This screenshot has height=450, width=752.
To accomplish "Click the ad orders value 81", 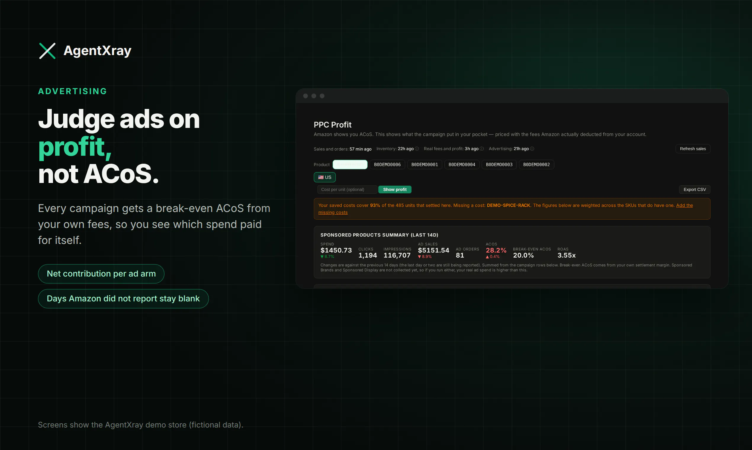I will tap(460, 255).
